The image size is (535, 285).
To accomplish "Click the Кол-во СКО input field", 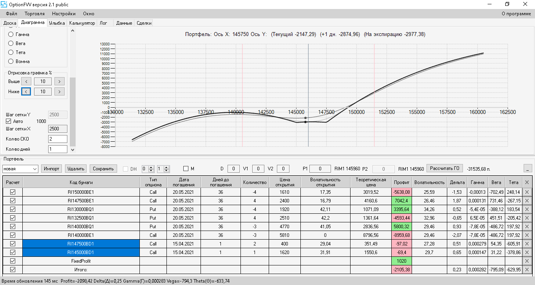I will point(58,139).
